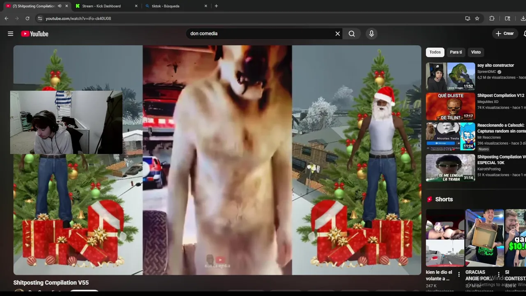Open Reaccionando a Calsozki thumbnail
The width and height of the screenshot is (526, 296).
tap(450, 136)
